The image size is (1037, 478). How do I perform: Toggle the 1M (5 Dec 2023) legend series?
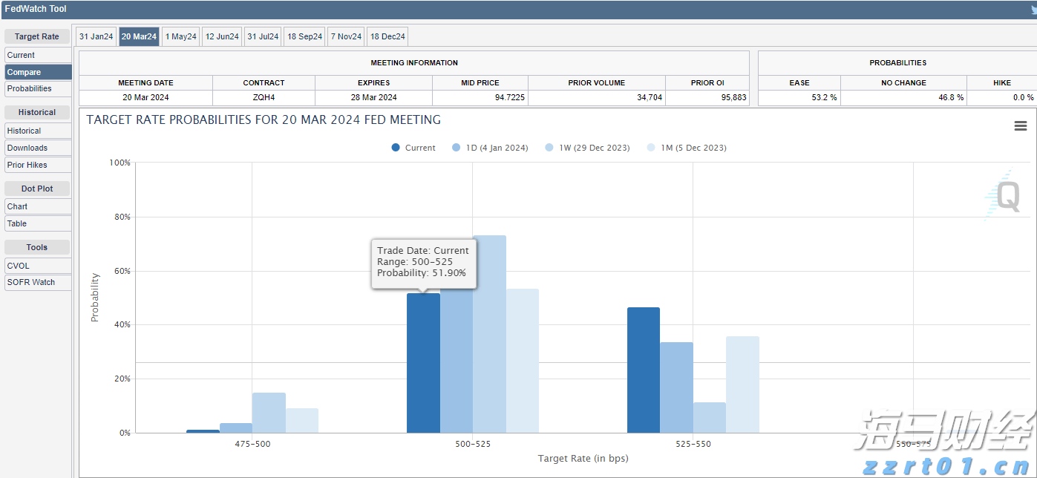point(687,148)
